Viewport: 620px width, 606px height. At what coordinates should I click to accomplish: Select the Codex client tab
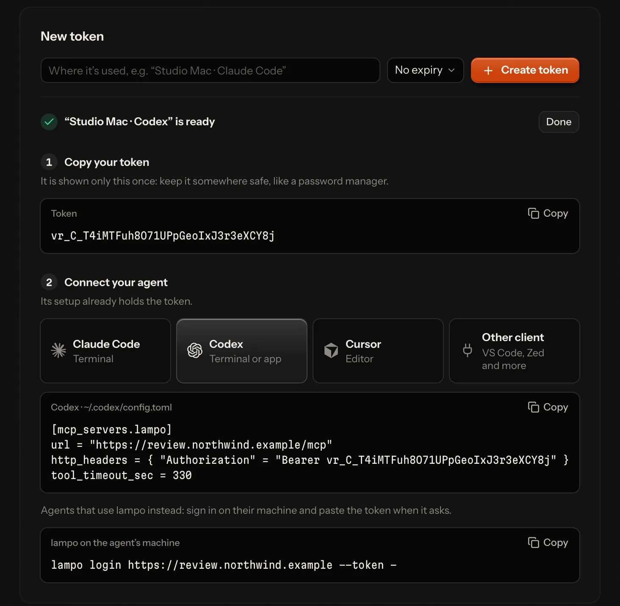click(242, 351)
